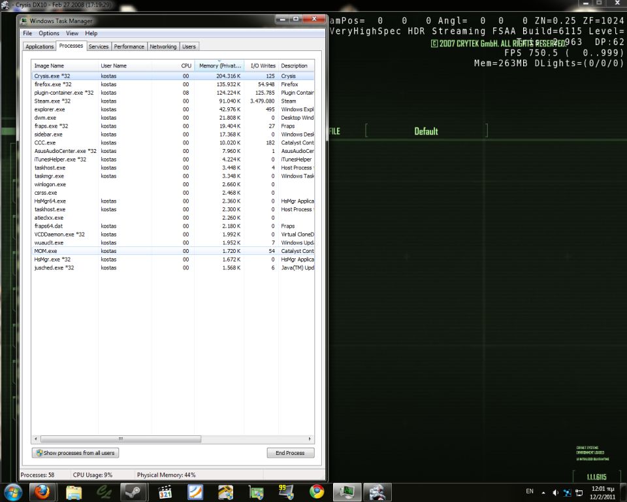Open the Help menu in Task Manager

pyautogui.click(x=91, y=33)
